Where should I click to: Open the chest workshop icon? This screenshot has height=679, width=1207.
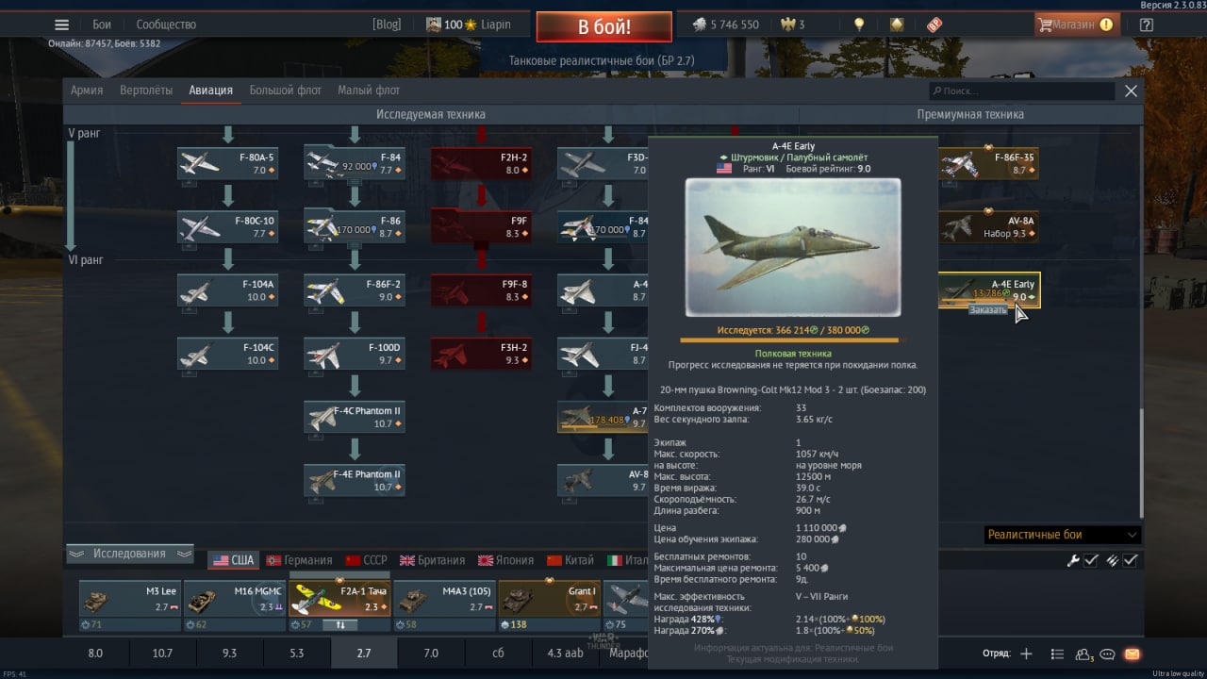pyautogui.click(x=897, y=25)
